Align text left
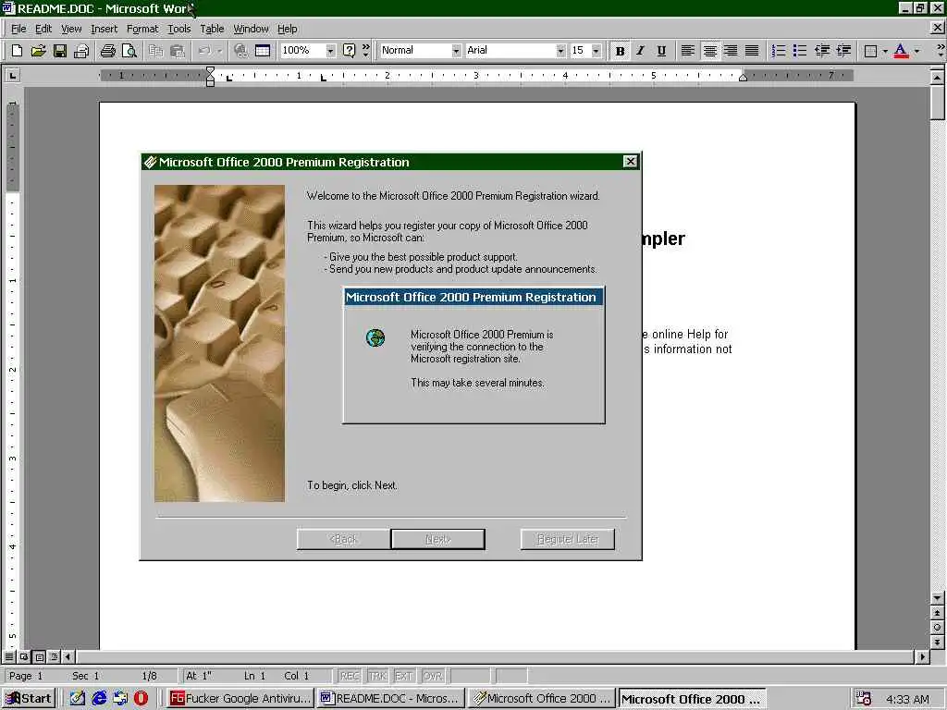947x710 pixels. coord(687,51)
